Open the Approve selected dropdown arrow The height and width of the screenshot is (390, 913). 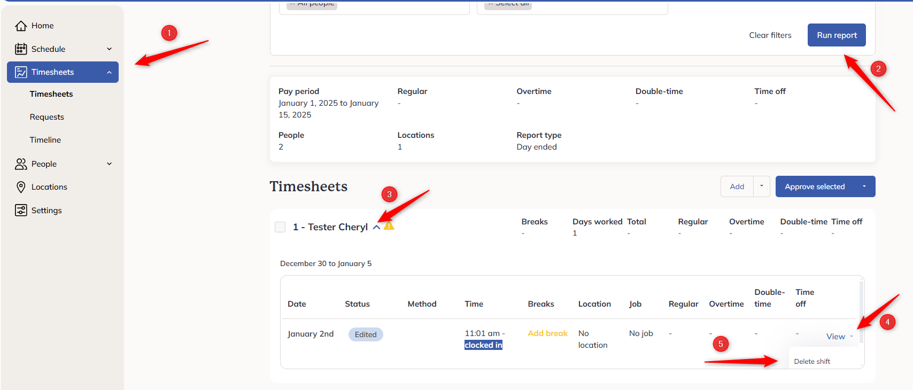[x=864, y=186]
